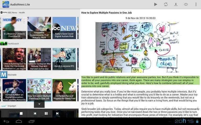Viewport: 201px width, 125px height.
Task: Open Android recent apps button
Action: coord(31,121)
